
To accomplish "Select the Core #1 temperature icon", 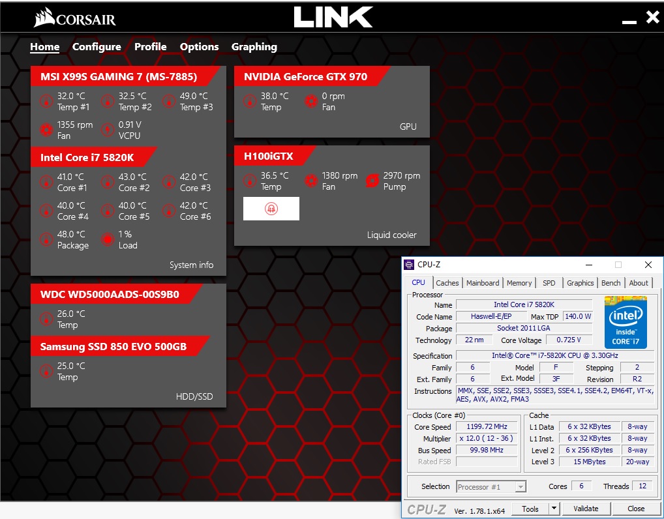I will [x=46, y=183].
